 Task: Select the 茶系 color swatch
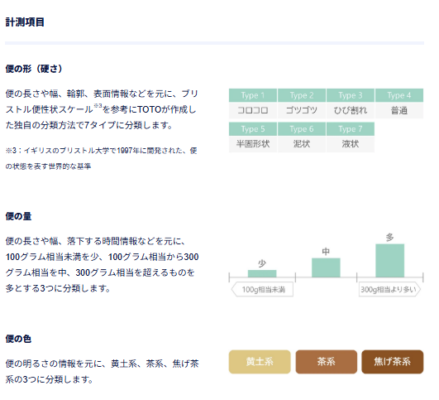327,362
